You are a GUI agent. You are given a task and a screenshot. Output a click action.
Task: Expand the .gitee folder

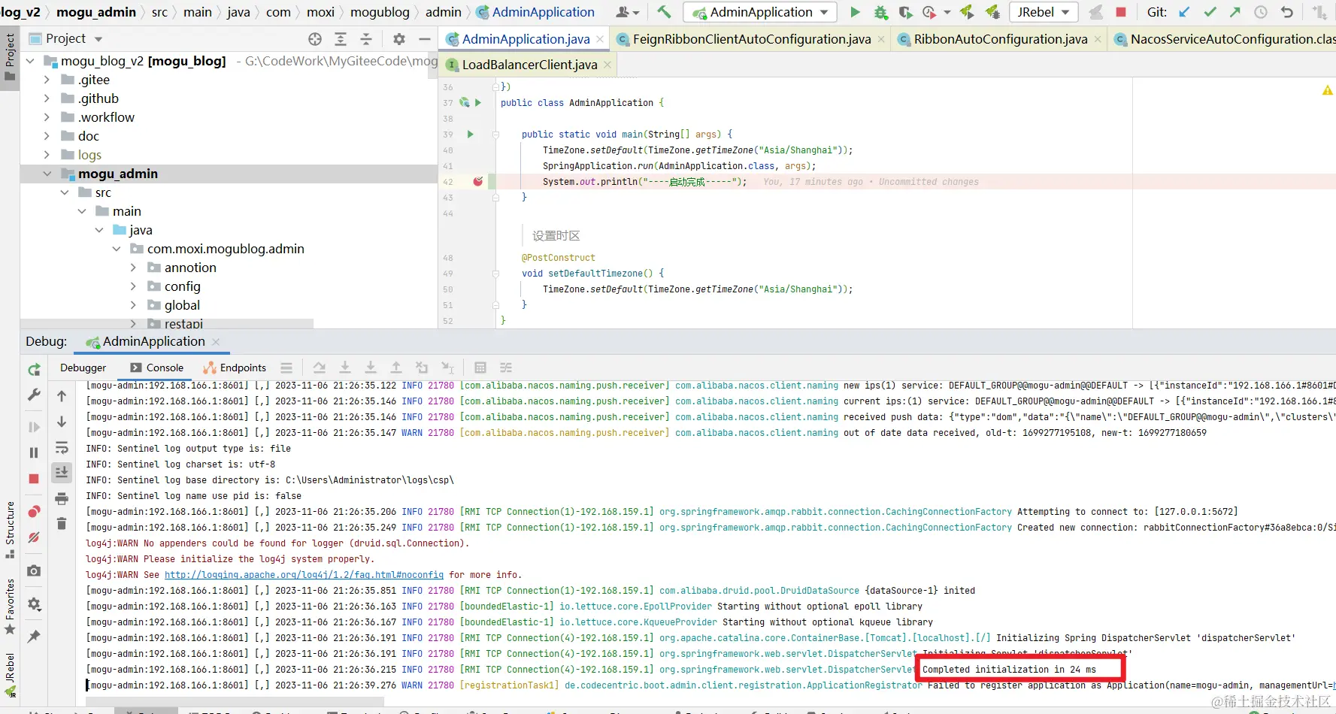pos(47,80)
